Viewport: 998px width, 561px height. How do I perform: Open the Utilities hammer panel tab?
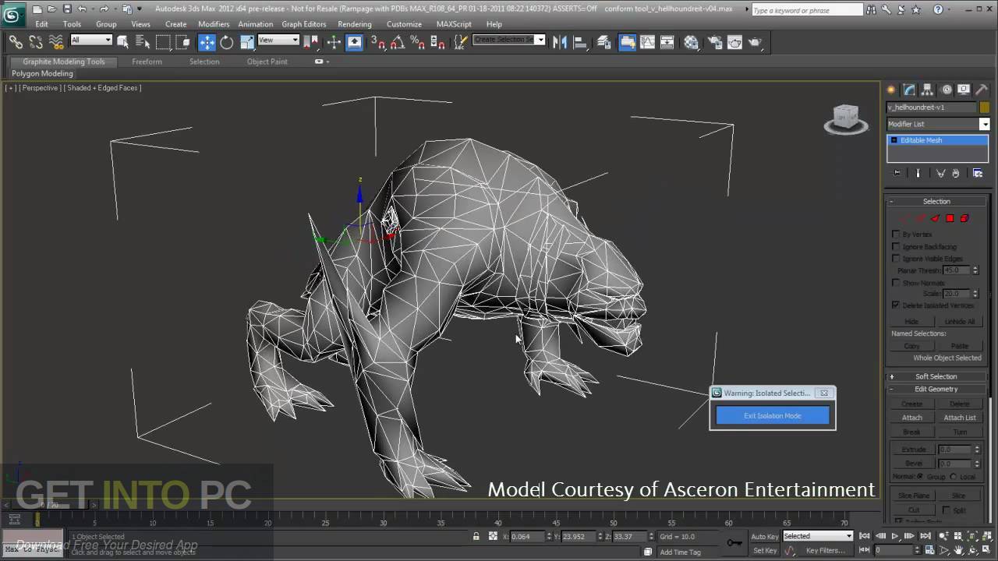click(x=982, y=90)
